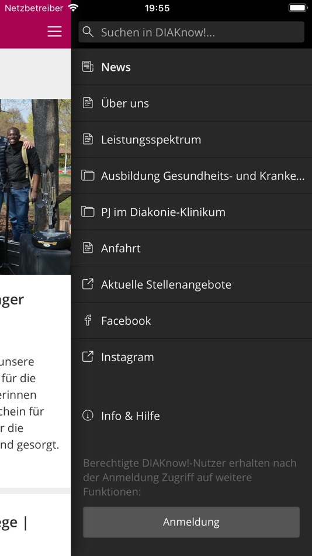The width and height of the screenshot is (312, 556).
Task: Tap the article text 'nd gesorgt.'
Action: pyautogui.click(x=29, y=445)
